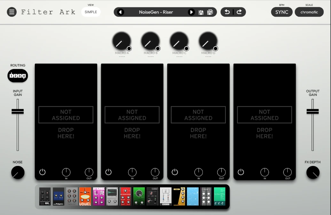
Task: Redo the last undone change
Action: 239,12
